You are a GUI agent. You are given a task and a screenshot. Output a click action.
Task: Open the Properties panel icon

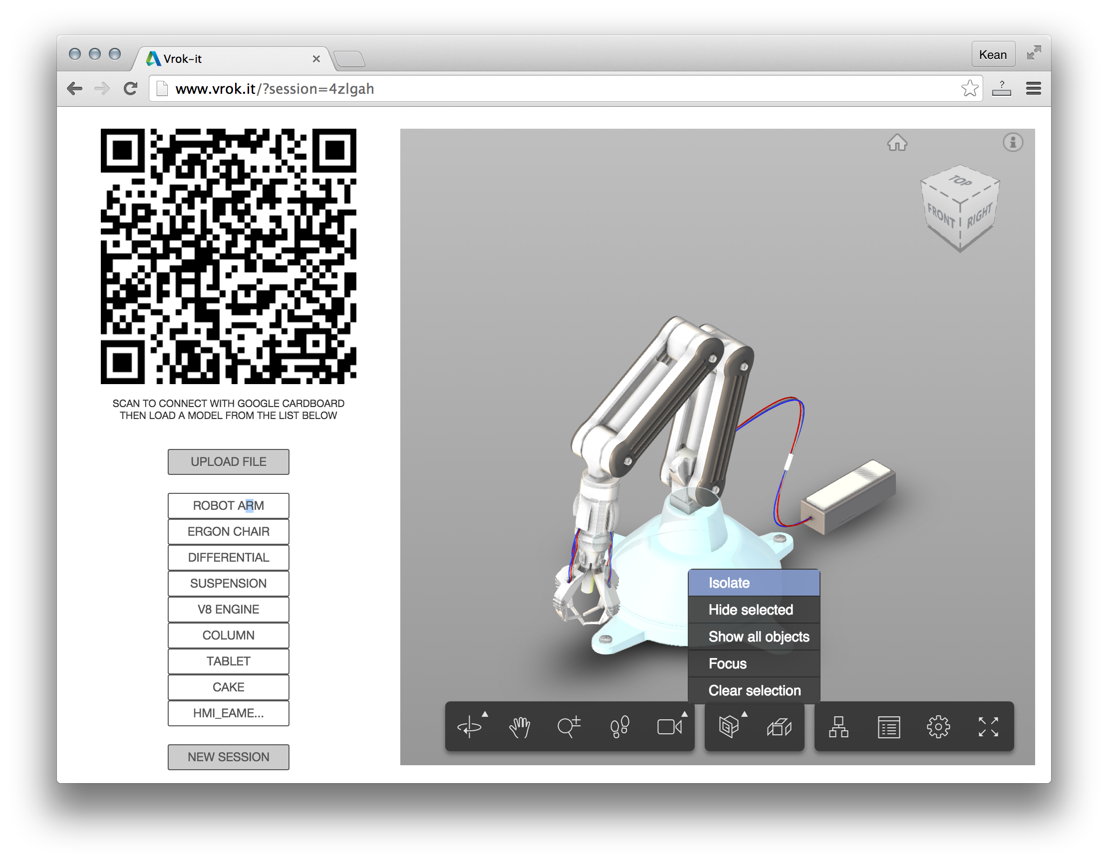coord(888,727)
